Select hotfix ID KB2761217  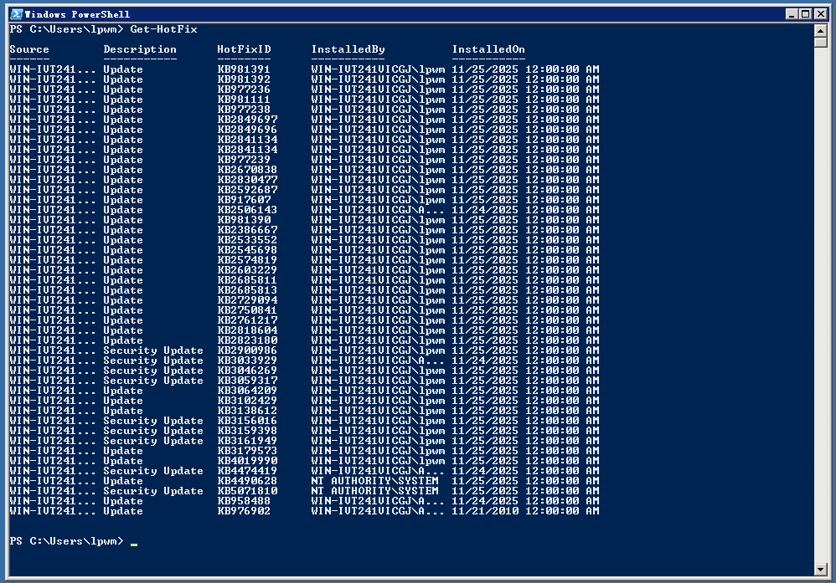pyautogui.click(x=247, y=320)
